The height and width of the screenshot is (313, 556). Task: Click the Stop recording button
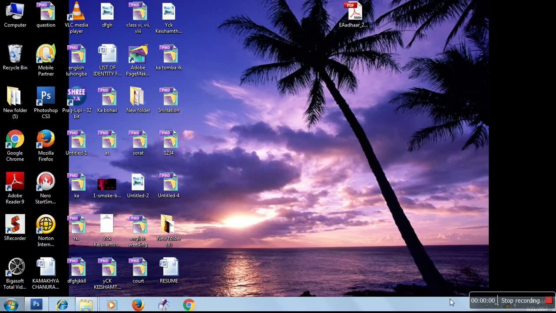526,300
